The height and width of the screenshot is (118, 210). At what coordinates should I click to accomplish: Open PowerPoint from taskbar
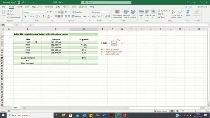pos(125,115)
